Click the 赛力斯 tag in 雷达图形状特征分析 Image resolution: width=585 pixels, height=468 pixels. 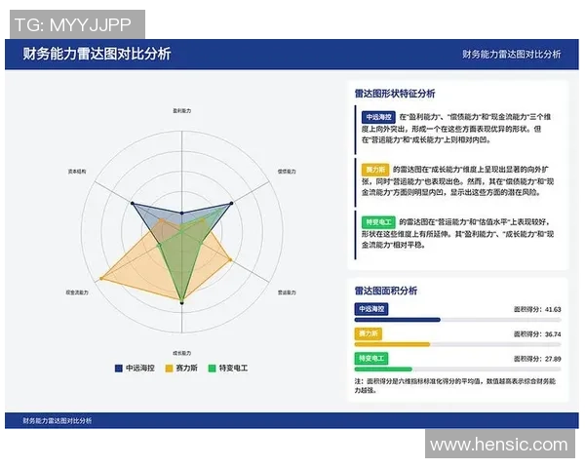point(375,170)
